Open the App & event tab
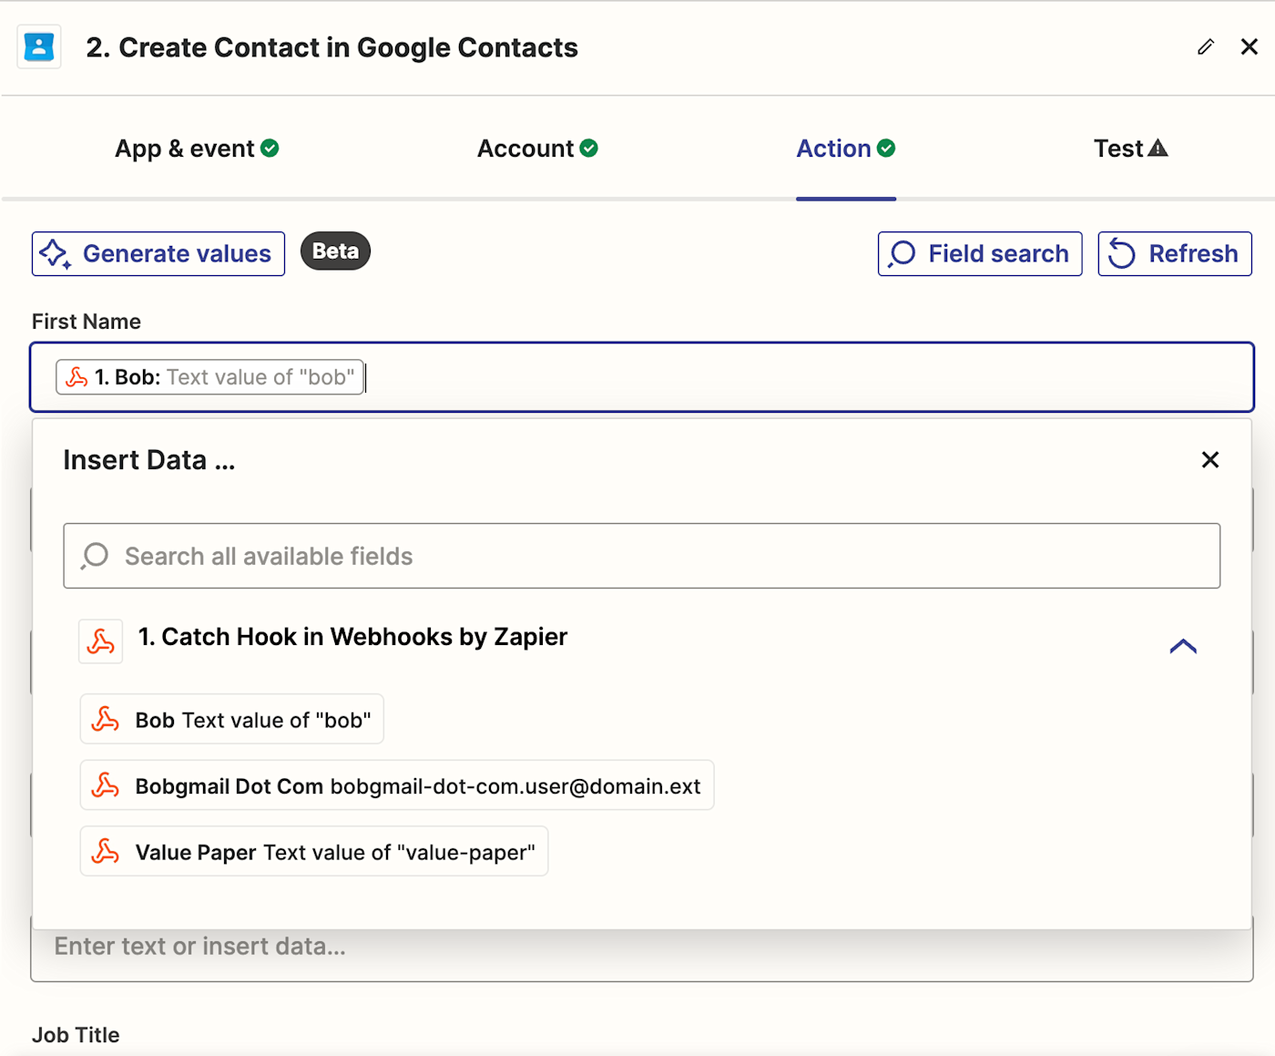Viewport: 1275px width, 1056px height. [196, 149]
